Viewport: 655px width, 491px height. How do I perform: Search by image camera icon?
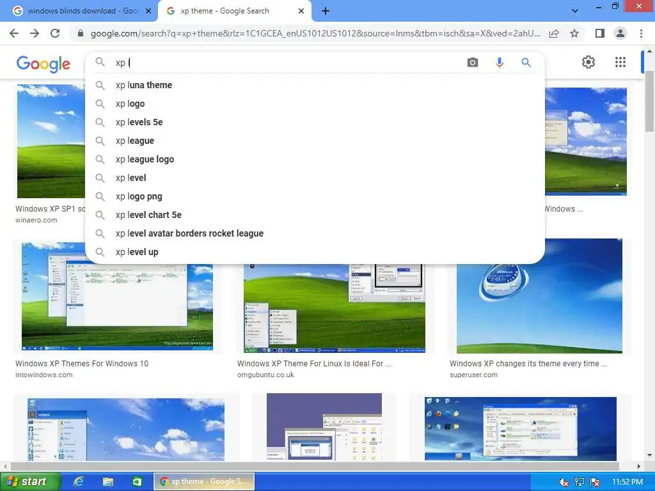coord(473,63)
